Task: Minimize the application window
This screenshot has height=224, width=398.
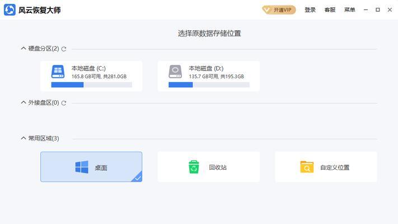Action: click(366, 10)
